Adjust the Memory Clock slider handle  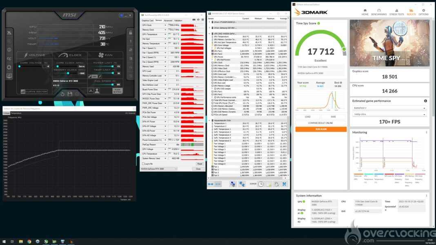tap(68, 73)
